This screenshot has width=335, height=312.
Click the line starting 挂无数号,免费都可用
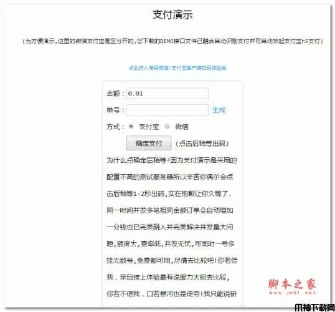(172, 260)
